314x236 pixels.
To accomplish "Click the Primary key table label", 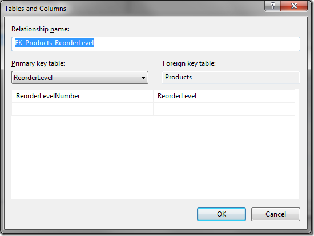I will (x=38, y=63).
